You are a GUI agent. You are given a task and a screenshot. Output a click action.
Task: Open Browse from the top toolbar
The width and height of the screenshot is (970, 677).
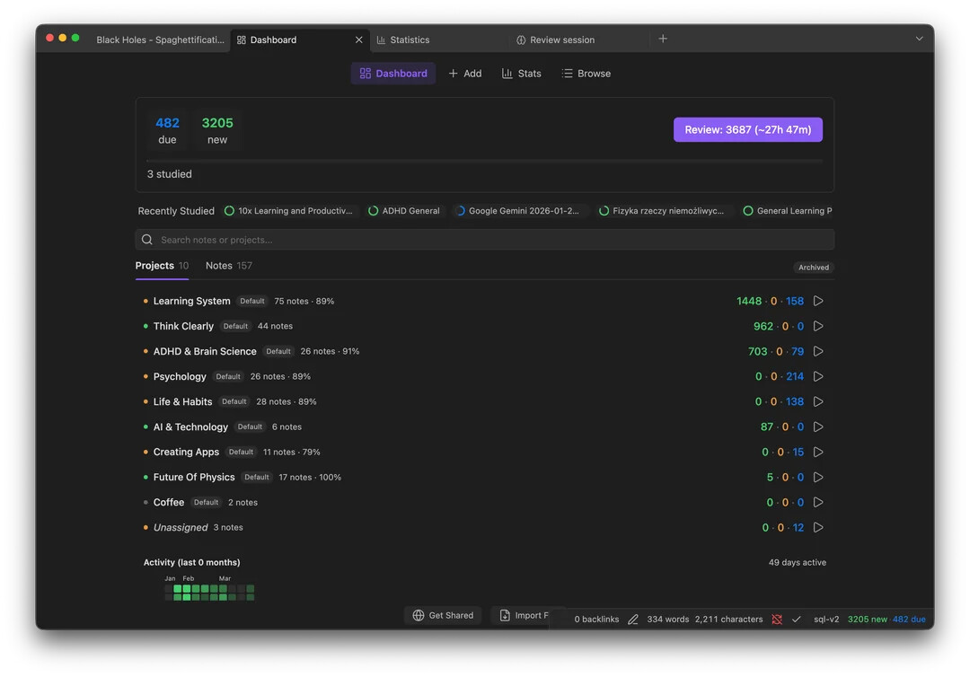tap(586, 74)
